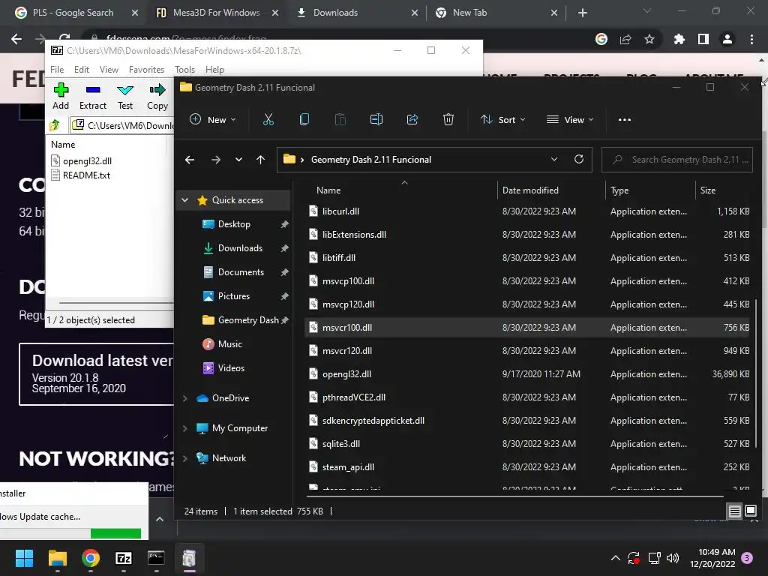Image resolution: width=768 pixels, height=576 pixels.
Task: Open Chrome side panel icon
Action: tap(703, 39)
